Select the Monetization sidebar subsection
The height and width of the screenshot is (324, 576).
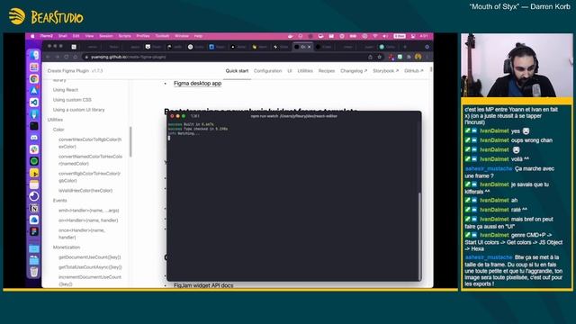(x=67, y=247)
